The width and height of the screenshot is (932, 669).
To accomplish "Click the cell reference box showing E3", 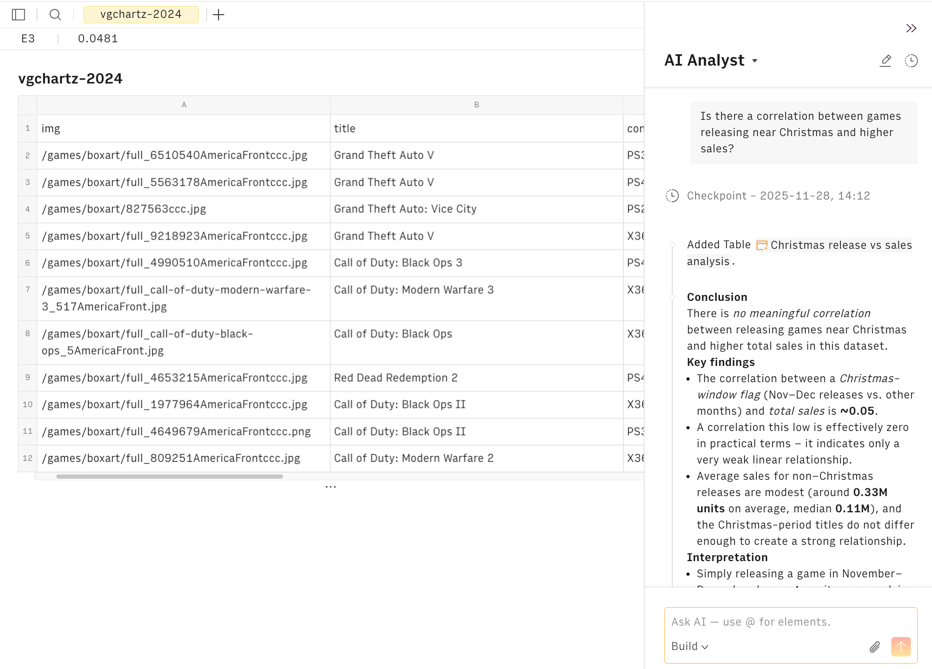I will click(x=28, y=38).
